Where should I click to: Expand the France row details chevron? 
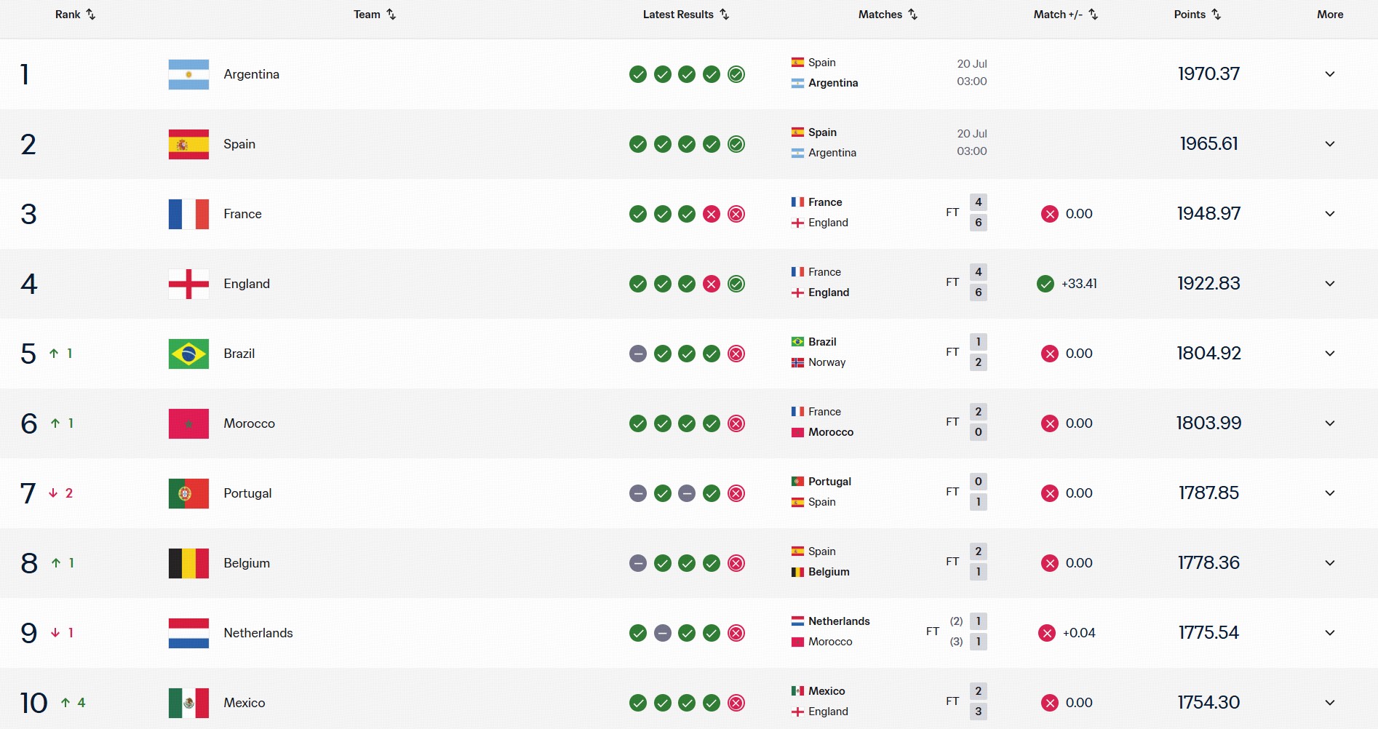pos(1330,214)
